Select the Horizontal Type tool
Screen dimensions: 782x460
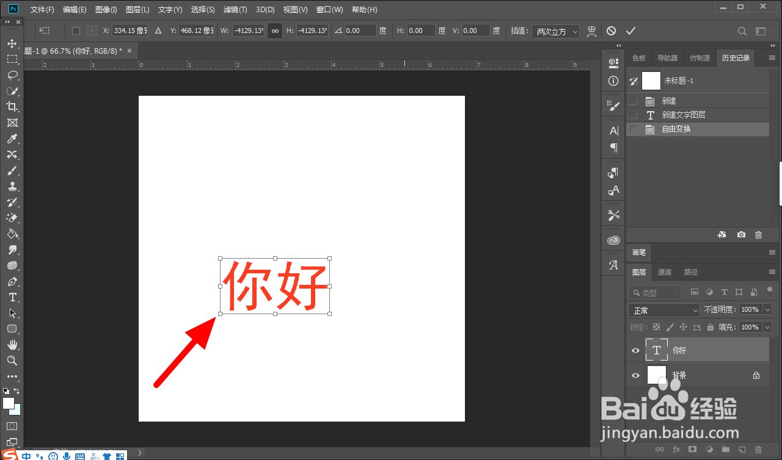[x=12, y=298]
